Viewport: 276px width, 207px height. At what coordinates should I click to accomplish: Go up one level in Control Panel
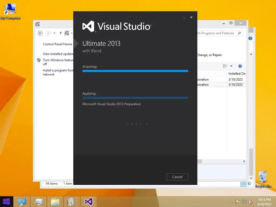coord(61,33)
